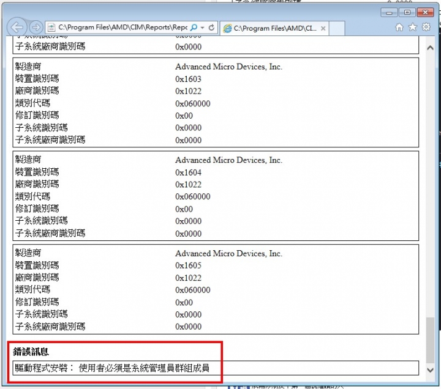Click the vertical scrollbar thumb
Screen dimensions: 441x389
[430, 340]
